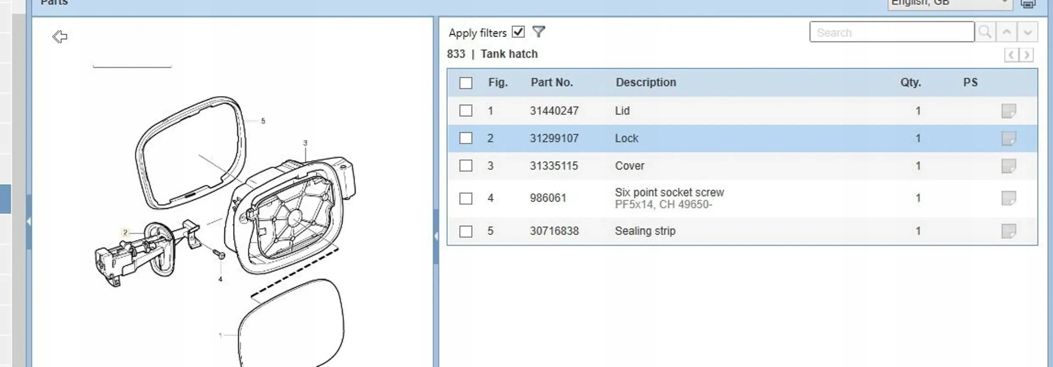Open the filter funnel settings
The height and width of the screenshot is (367, 1053).
(538, 32)
